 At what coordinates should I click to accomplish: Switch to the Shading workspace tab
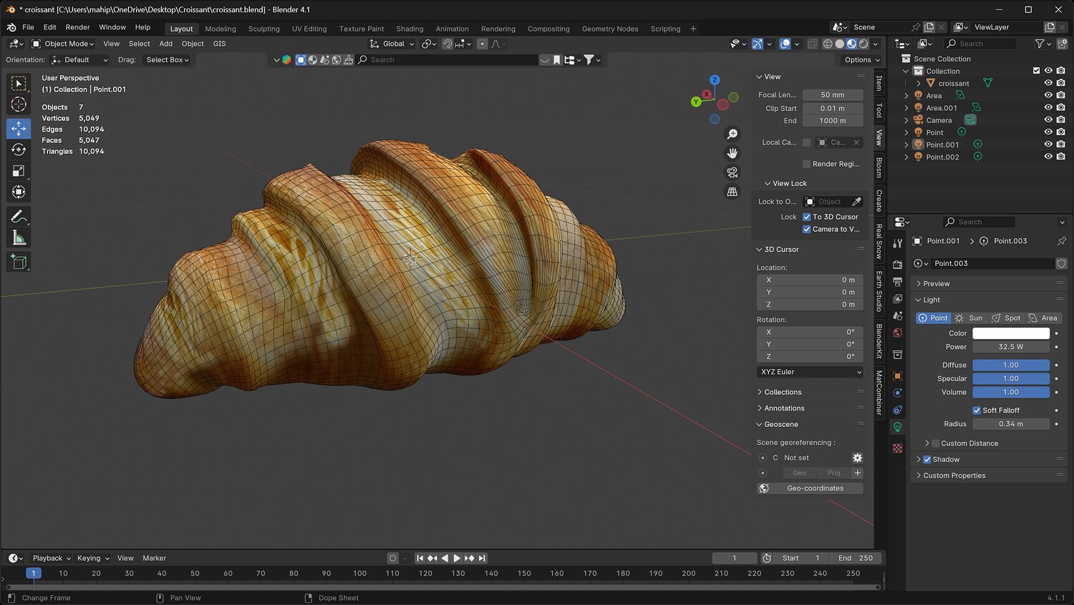click(x=410, y=29)
